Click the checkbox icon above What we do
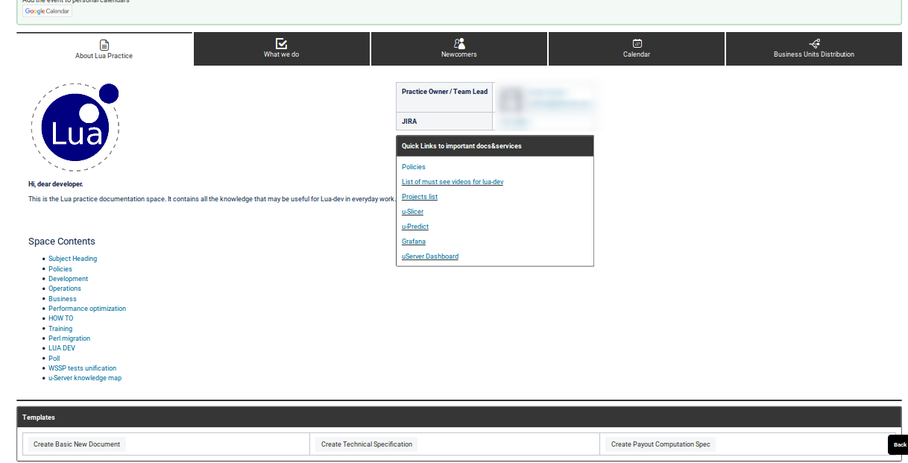The width and height of the screenshot is (908, 463). 281,43
